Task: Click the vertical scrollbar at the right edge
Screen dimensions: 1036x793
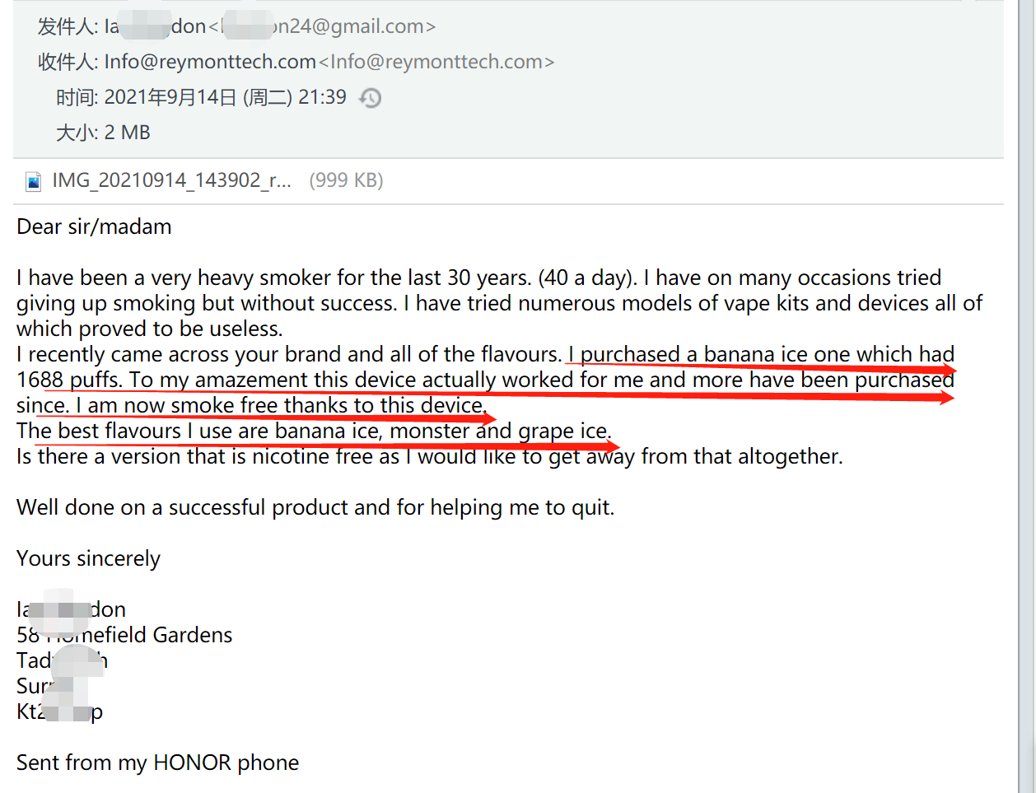Action: tap(1026, 396)
